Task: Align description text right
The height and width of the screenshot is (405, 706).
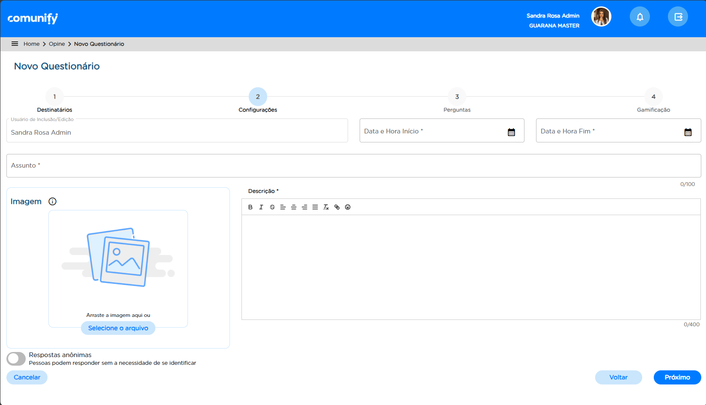Action: click(x=304, y=207)
